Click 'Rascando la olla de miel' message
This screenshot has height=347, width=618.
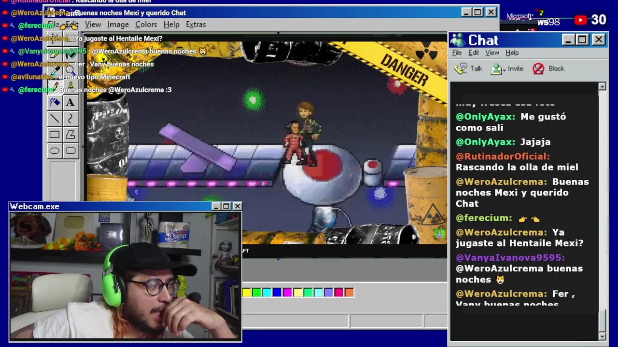click(517, 167)
